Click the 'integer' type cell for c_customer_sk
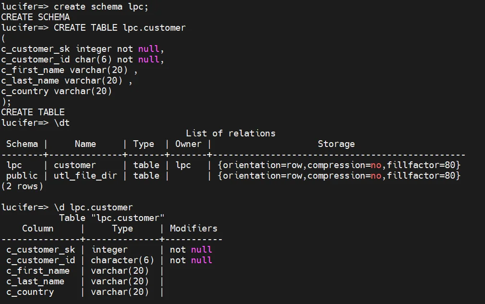 pyautogui.click(x=109, y=250)
